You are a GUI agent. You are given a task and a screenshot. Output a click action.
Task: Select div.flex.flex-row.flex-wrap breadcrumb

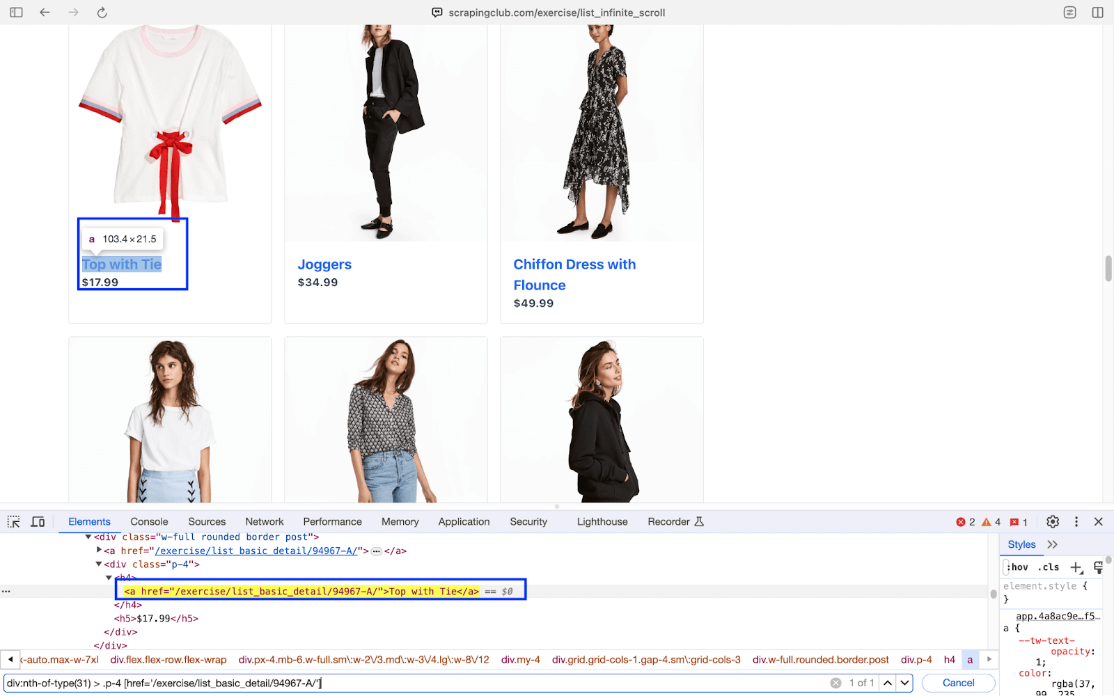coord(168,660)
